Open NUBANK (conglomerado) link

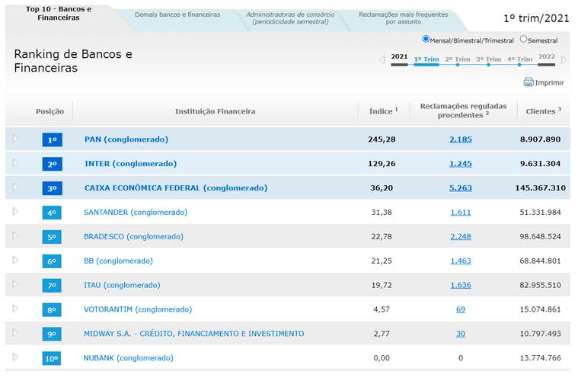tap(128, 358)
